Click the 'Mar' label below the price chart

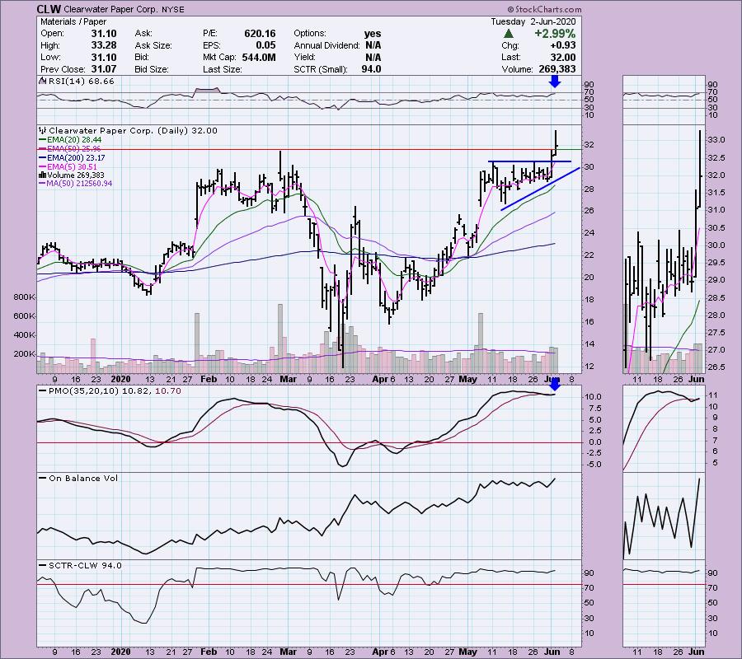click(288, 379)
